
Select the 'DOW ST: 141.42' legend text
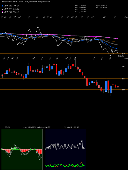[11, 6]
